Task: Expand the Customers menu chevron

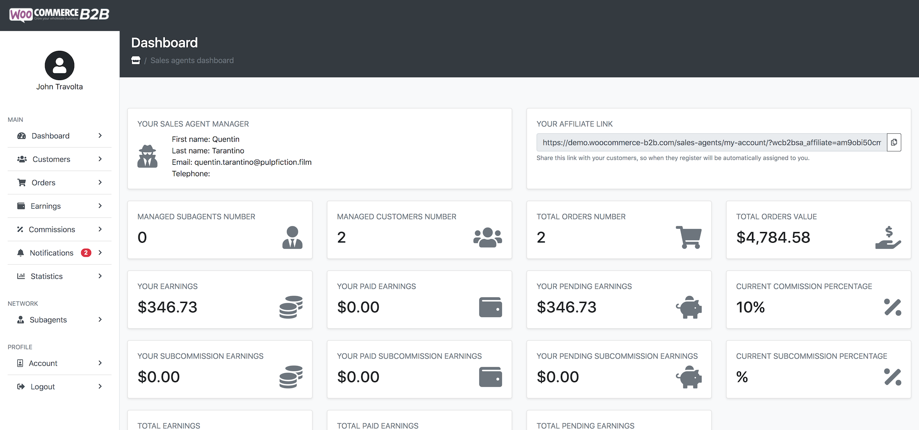Action: (100, 159)
